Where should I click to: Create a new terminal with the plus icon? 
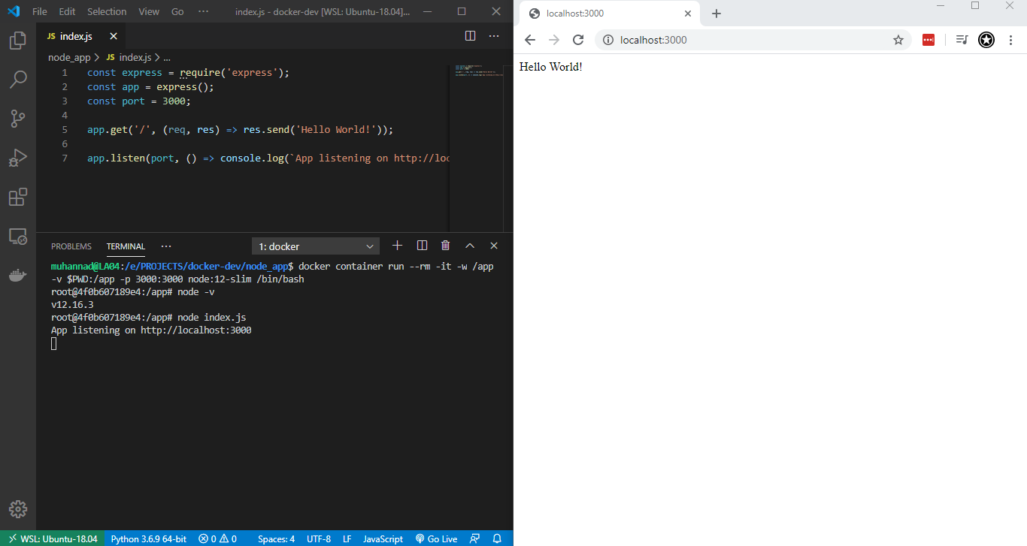397,245
